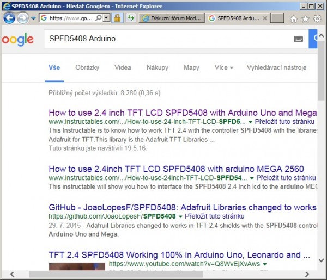Image resolution: width=327 pixels, height=280 pixels.
Task: Select the Obrázky tab
Action: [x=87, y=67]
